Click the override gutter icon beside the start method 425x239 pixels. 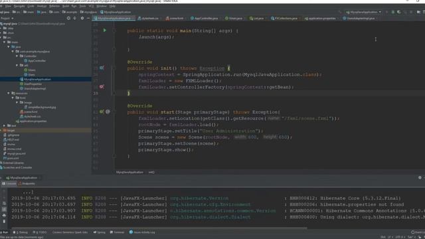[x=102, y=112]
